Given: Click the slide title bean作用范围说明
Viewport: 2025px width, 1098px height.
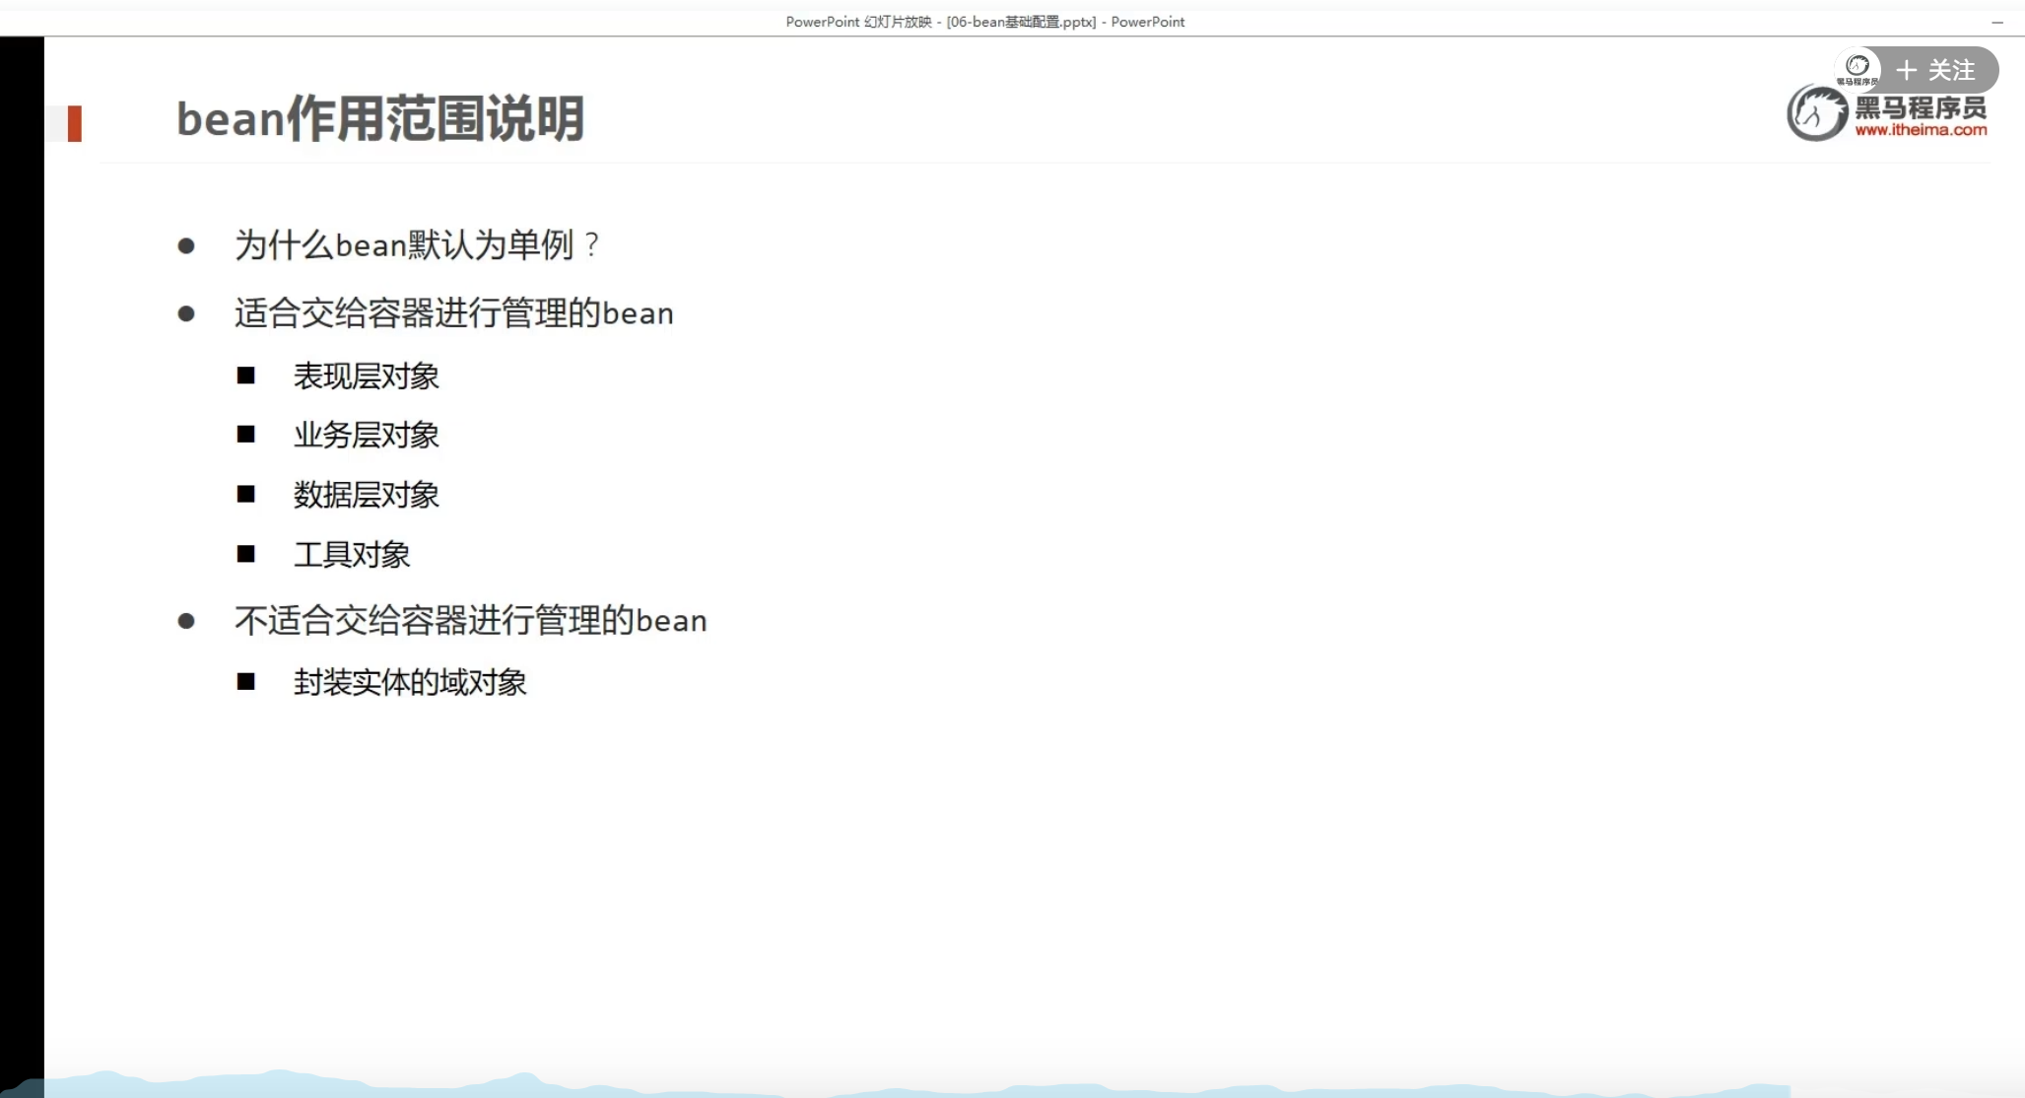Looking at the screenshot, I should click(380, 119).
